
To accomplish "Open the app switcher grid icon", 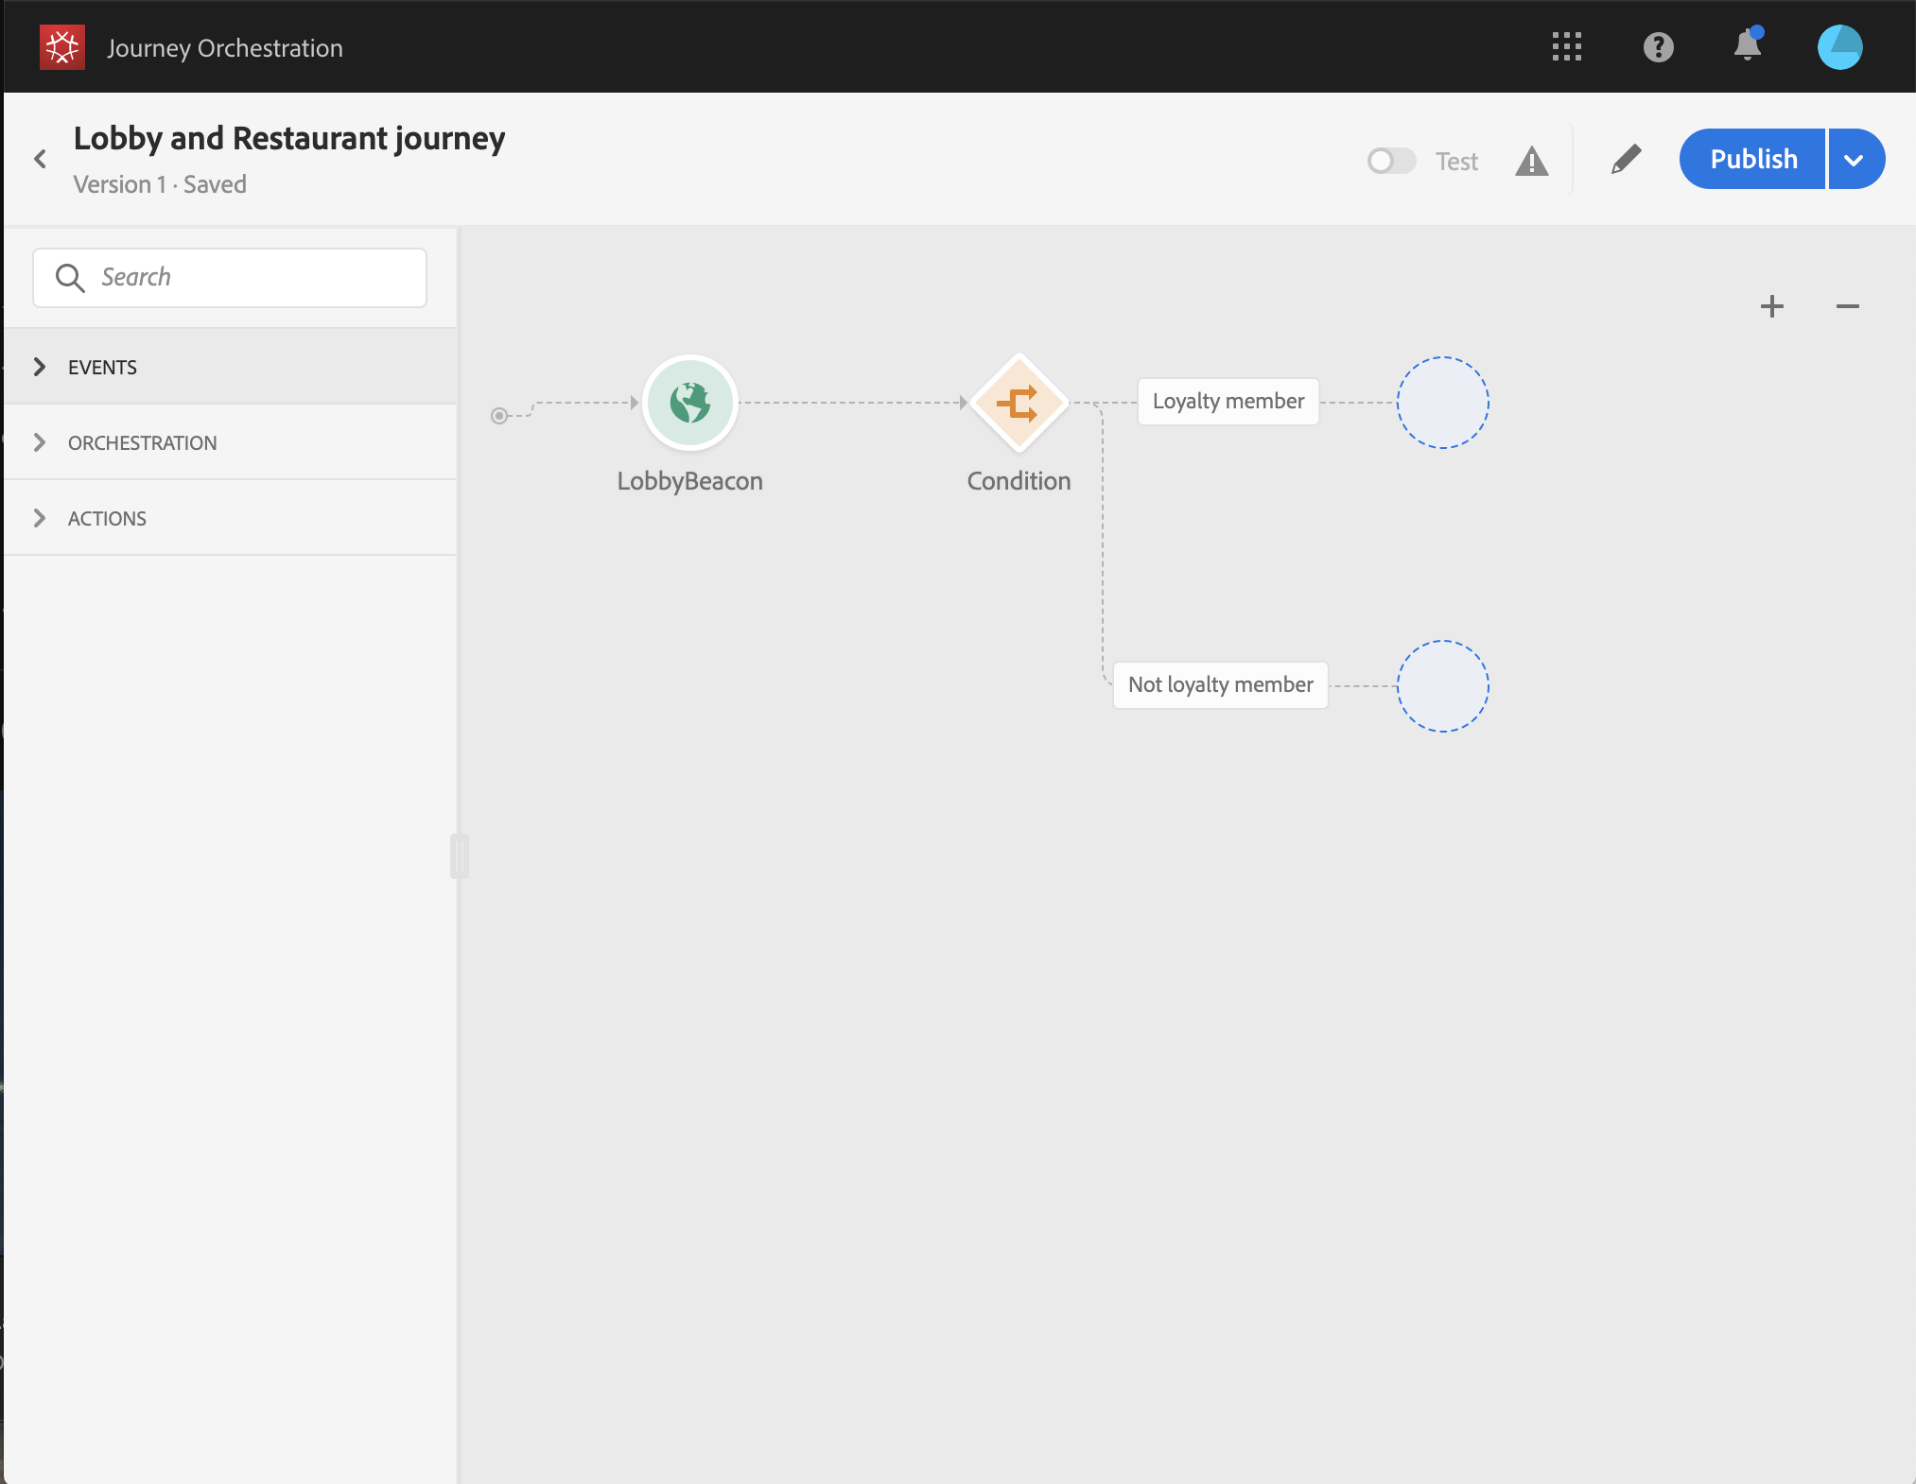I will (1566, 47).
